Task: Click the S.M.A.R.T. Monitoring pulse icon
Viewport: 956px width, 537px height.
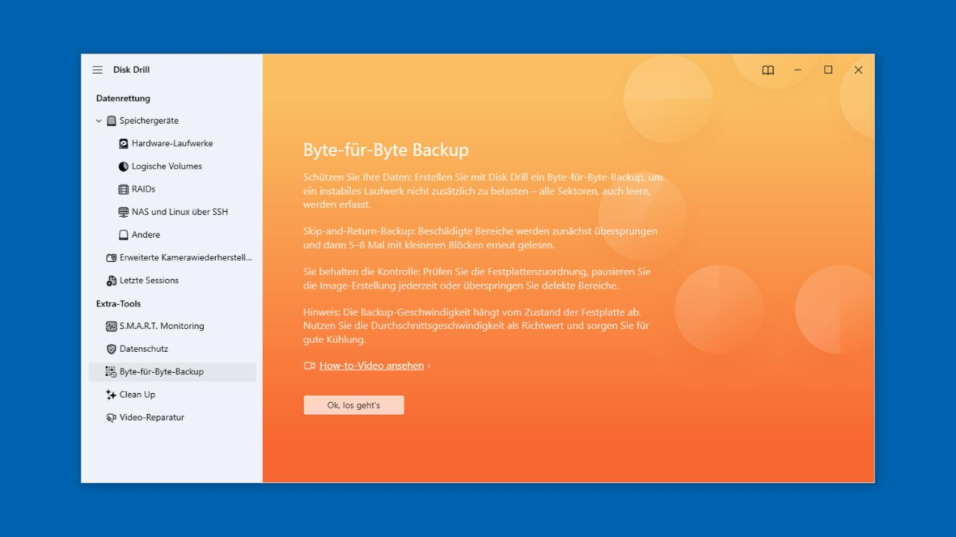Action: [111, 326]
